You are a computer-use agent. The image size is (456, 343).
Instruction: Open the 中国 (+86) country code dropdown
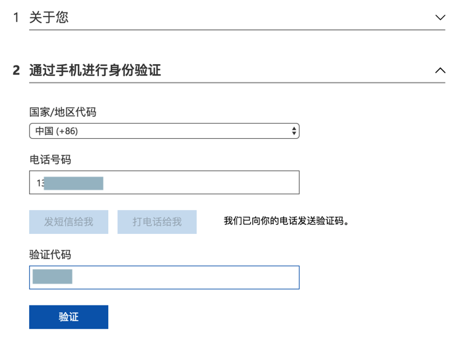pos(164,131)
